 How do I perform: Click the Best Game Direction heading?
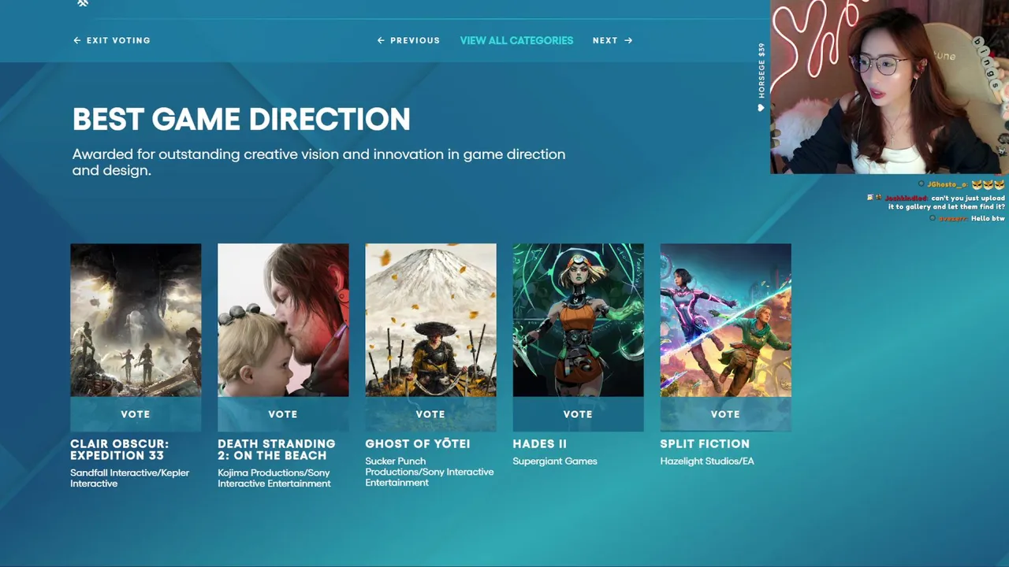pos(241,120)
